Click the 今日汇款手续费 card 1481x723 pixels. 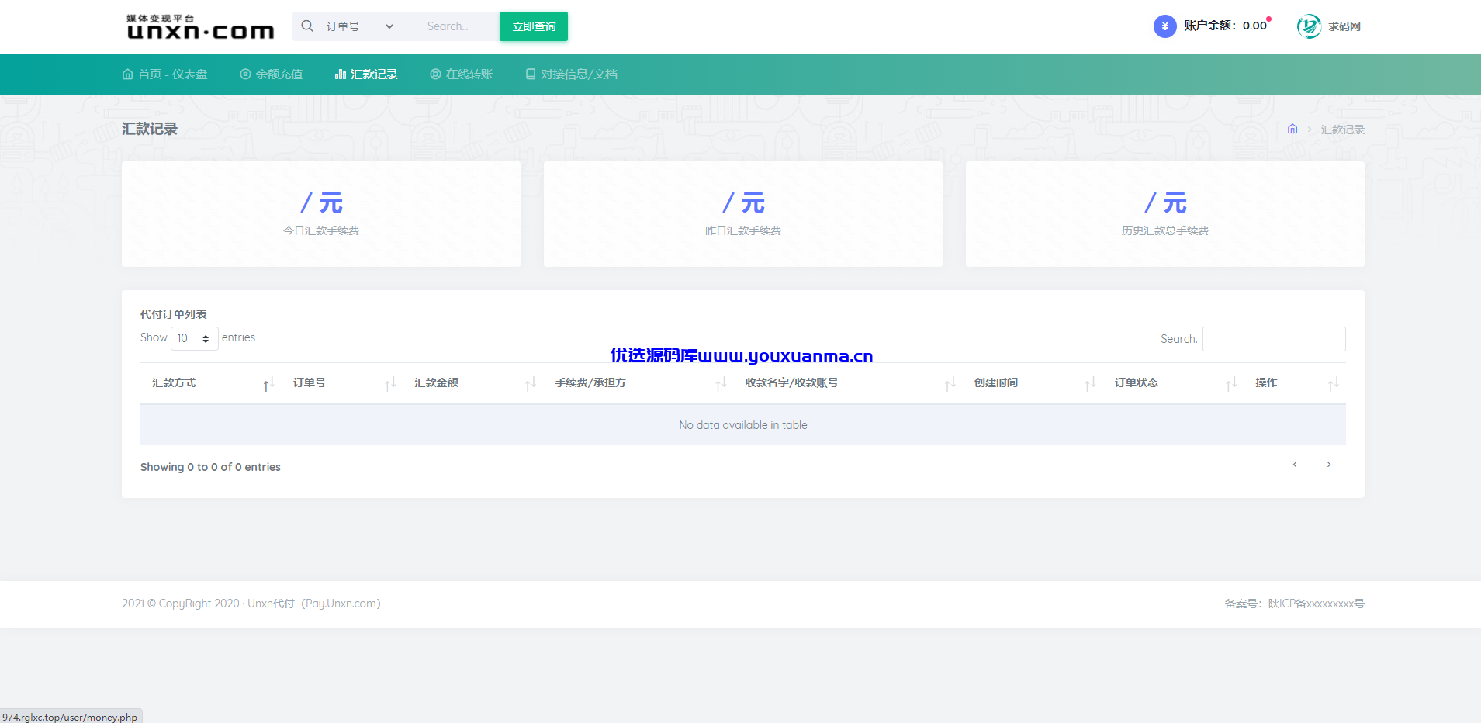(321, 214)
